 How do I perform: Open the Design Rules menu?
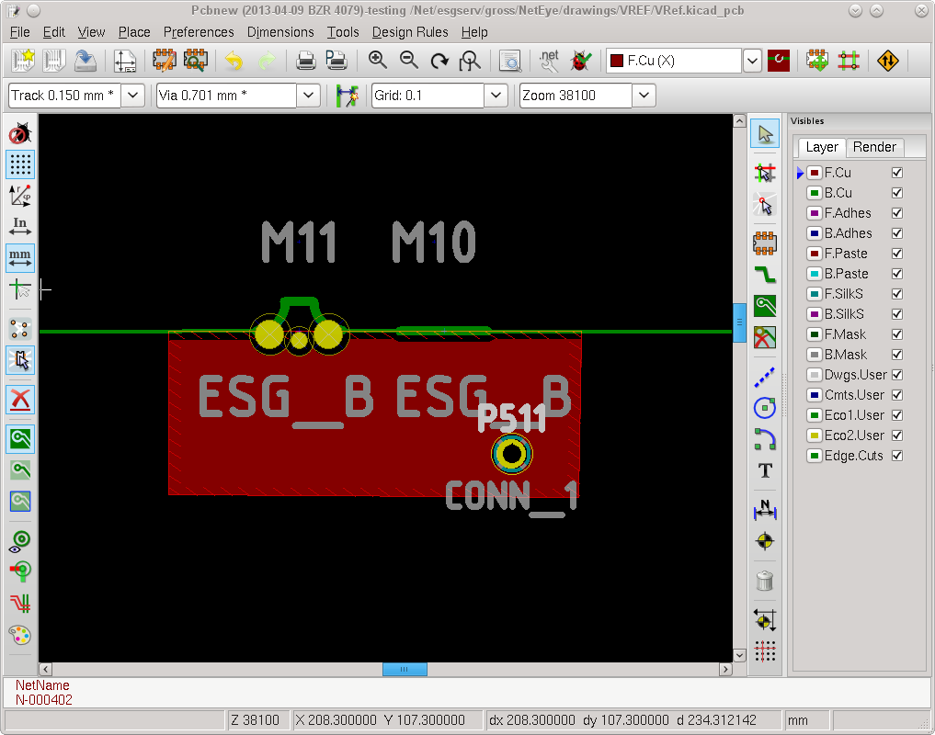pos(410,32)
